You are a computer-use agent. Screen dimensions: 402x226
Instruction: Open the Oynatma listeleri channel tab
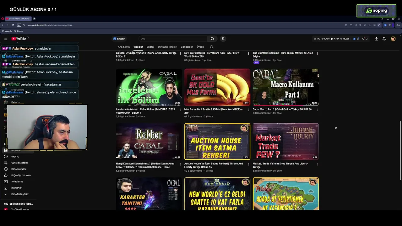pos(167,47)
